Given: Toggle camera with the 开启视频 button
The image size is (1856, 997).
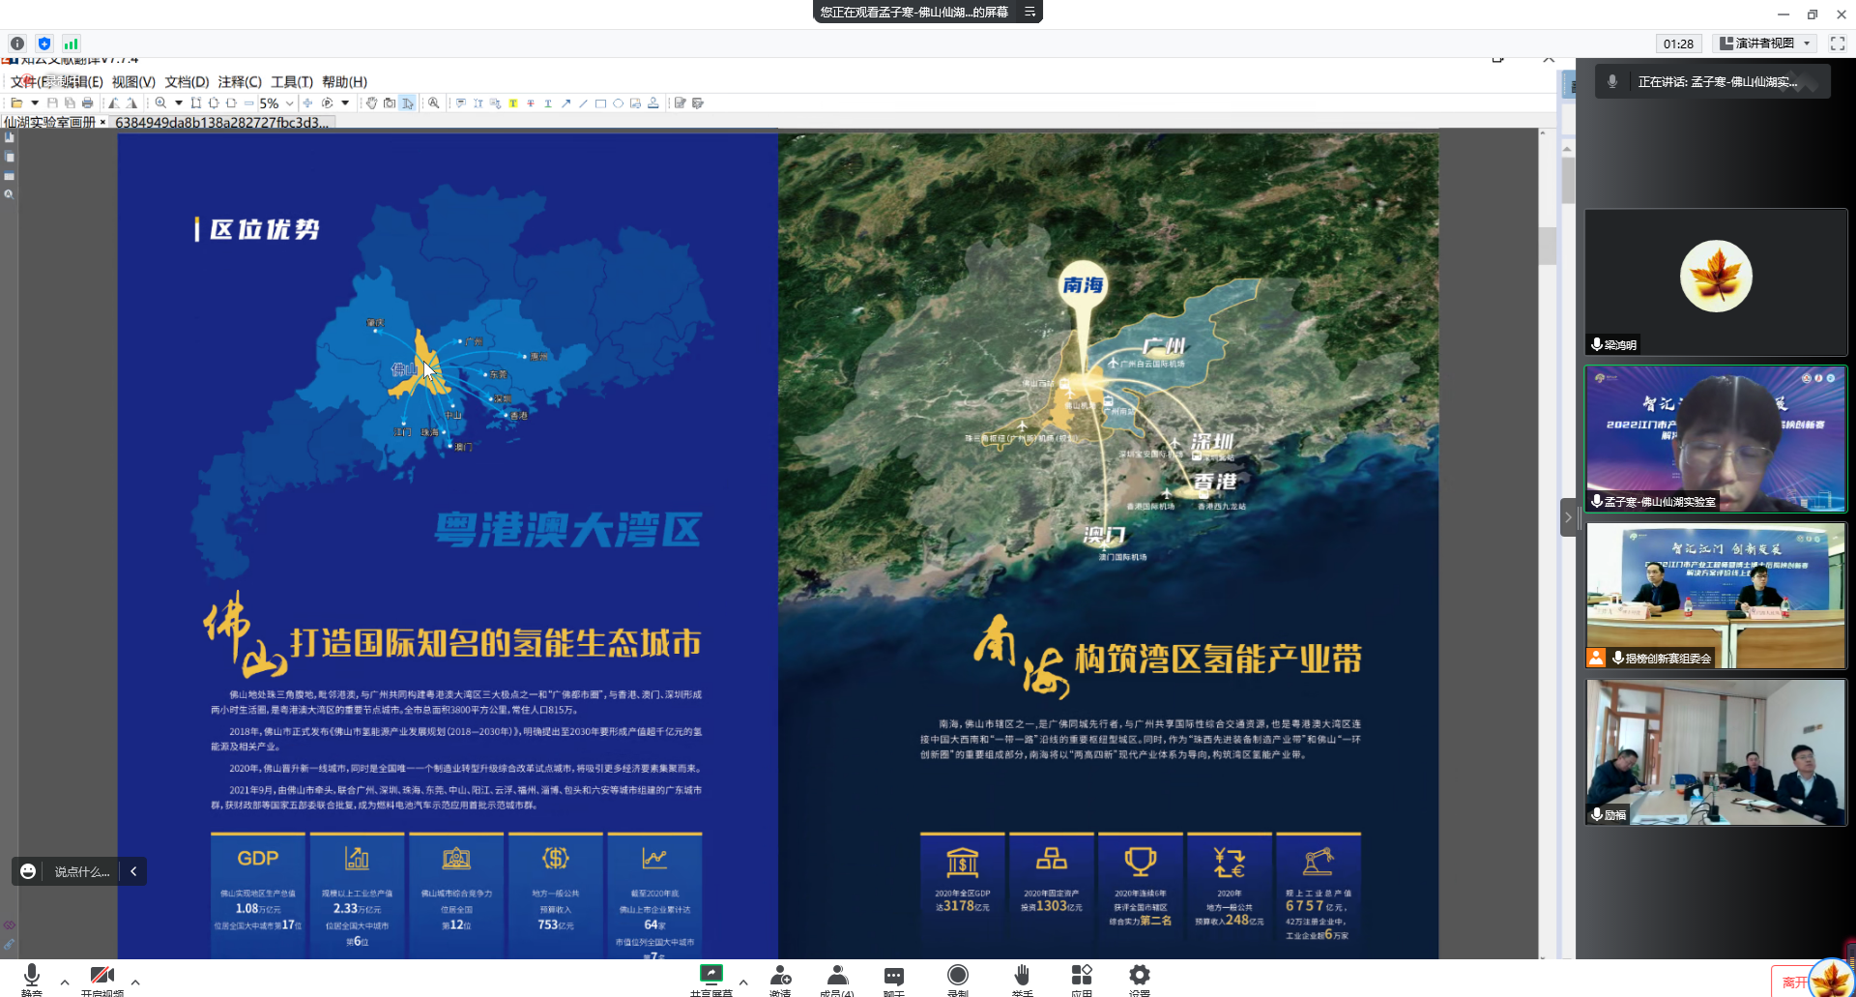Looking at the screenshot, I should 101,975.
